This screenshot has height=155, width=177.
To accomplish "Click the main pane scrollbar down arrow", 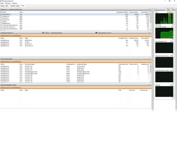I will click(152, 110).
